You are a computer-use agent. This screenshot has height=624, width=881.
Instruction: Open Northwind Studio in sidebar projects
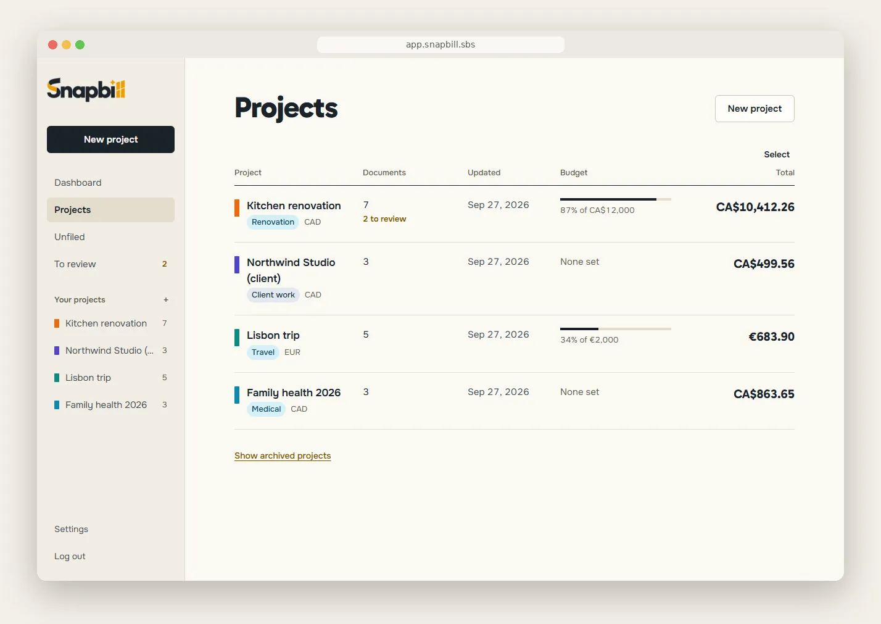pos(110,351)
